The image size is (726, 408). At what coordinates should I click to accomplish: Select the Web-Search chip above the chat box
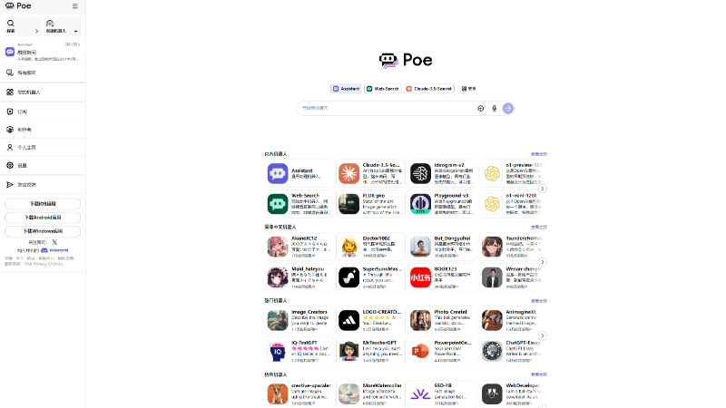(382, 88)
